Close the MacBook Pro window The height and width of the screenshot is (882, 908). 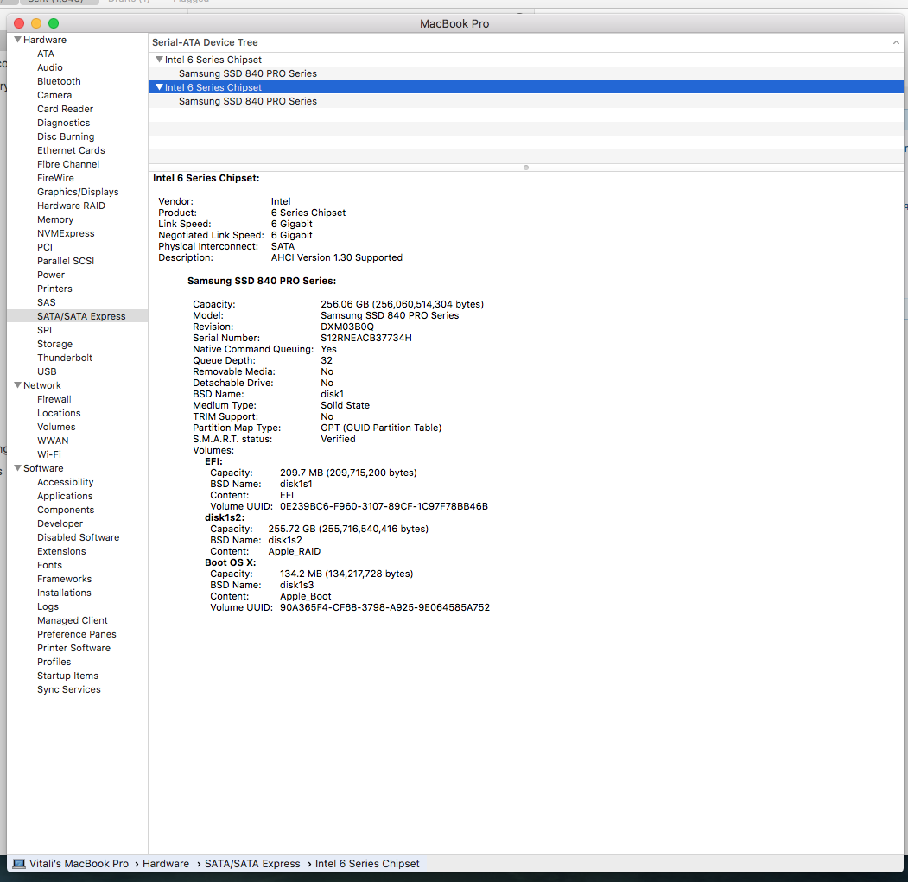pyautogui.click(x=19, y=23)
